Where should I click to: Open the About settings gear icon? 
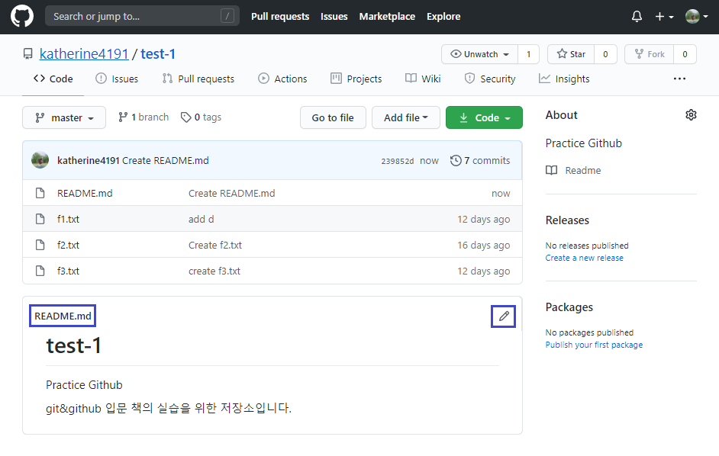tap(691, 115)
